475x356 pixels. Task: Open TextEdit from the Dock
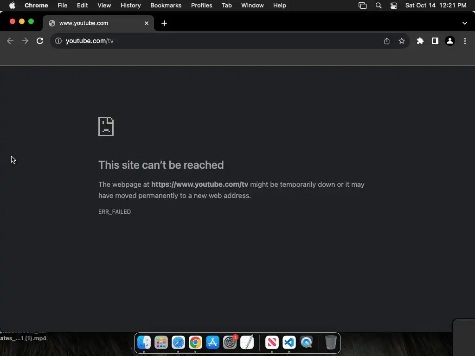click(247, 343)
